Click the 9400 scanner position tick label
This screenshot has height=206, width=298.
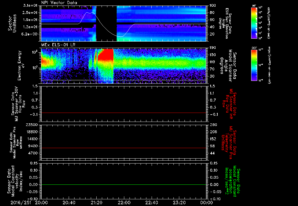pos(33,146)
